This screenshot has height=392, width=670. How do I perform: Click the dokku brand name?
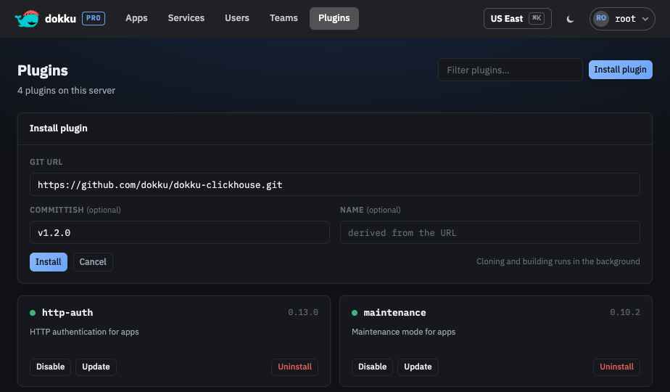click(60, 19)
